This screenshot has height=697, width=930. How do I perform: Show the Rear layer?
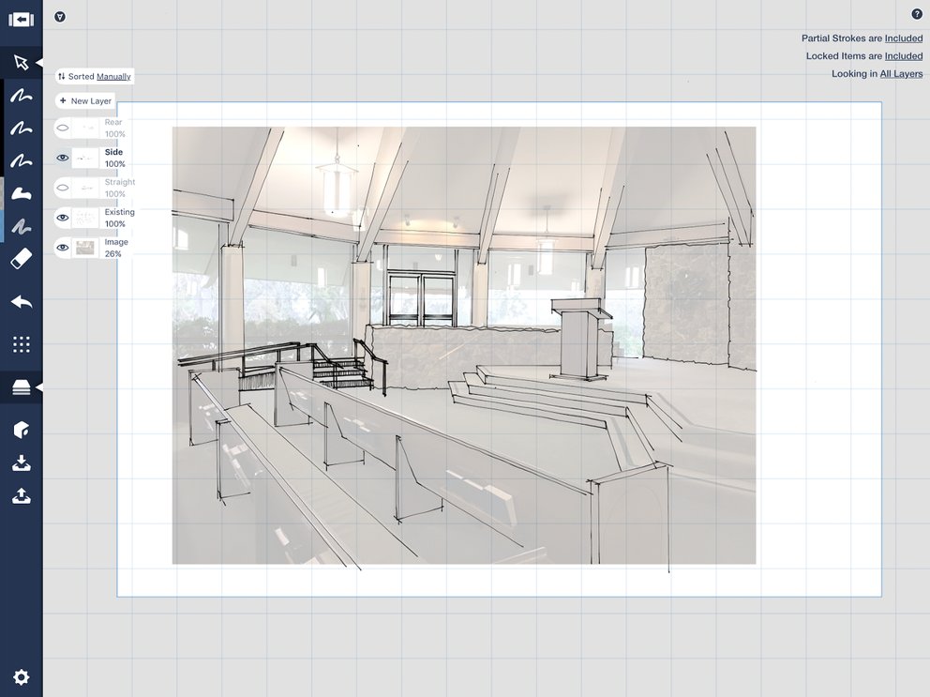coord(61,128)
